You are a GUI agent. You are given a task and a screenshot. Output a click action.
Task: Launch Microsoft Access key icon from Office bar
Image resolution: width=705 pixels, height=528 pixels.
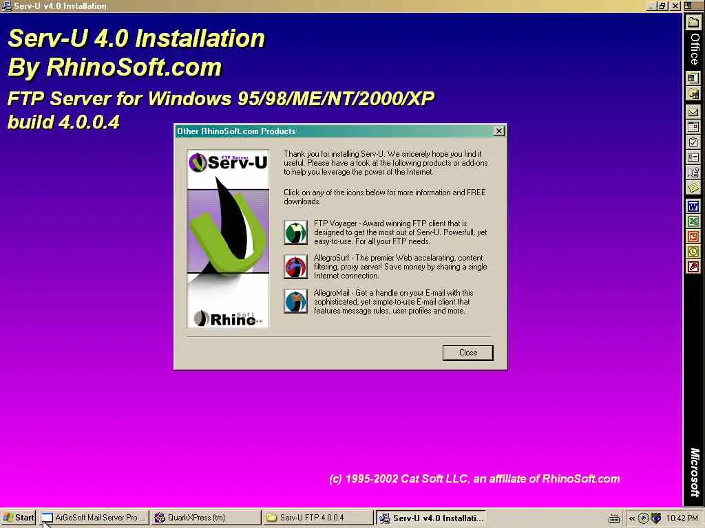[x=693, y=267]
